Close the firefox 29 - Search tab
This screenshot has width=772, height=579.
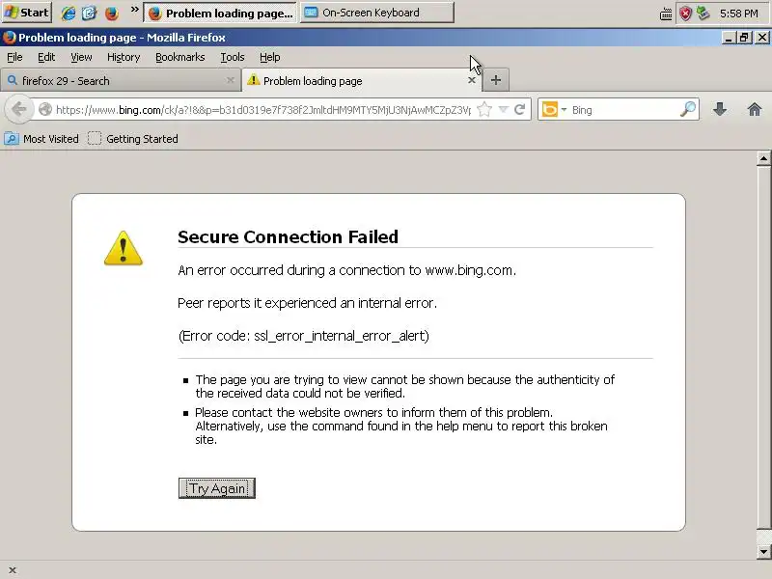[x=230, y=80]
